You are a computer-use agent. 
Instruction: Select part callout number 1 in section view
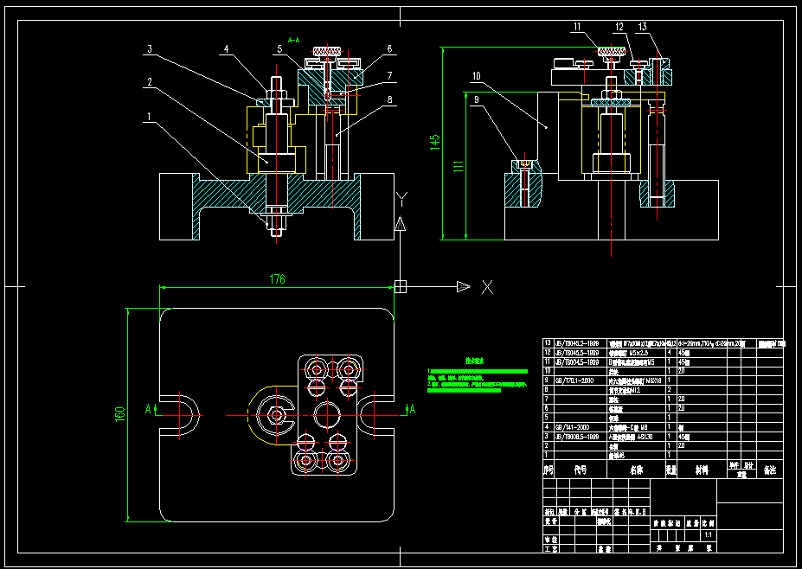(x=150, y=117)
